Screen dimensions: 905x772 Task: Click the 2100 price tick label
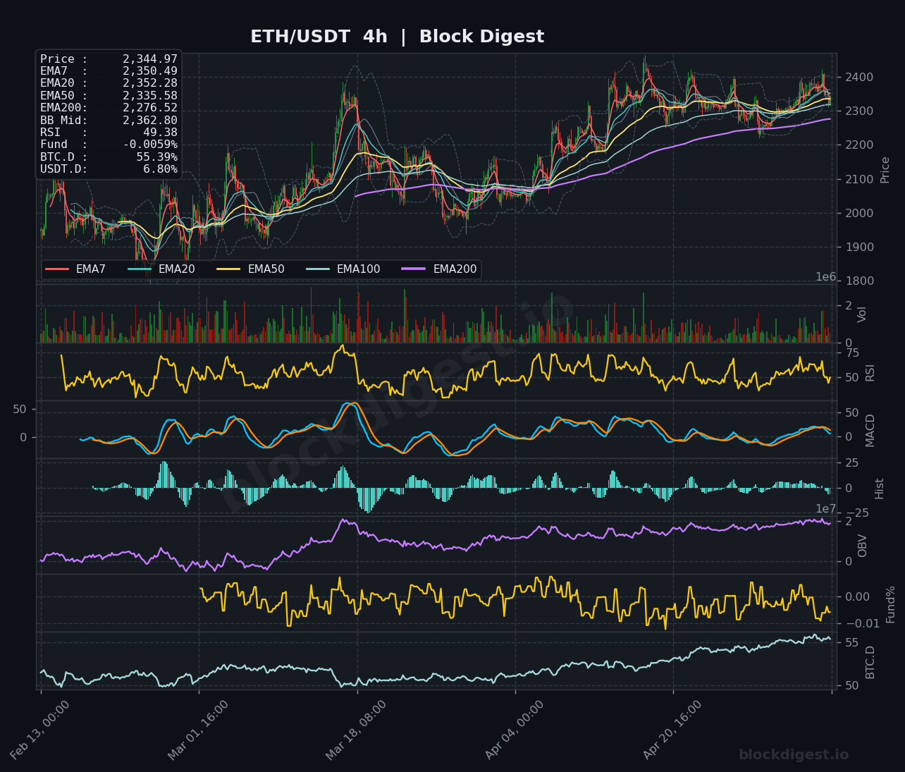point(860,179)
